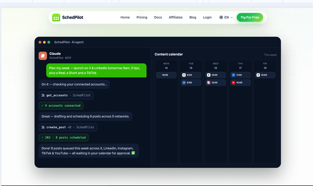Click the Try For Free button
The width and height of the screenshot is (313, 186).
tap(250, 18)
